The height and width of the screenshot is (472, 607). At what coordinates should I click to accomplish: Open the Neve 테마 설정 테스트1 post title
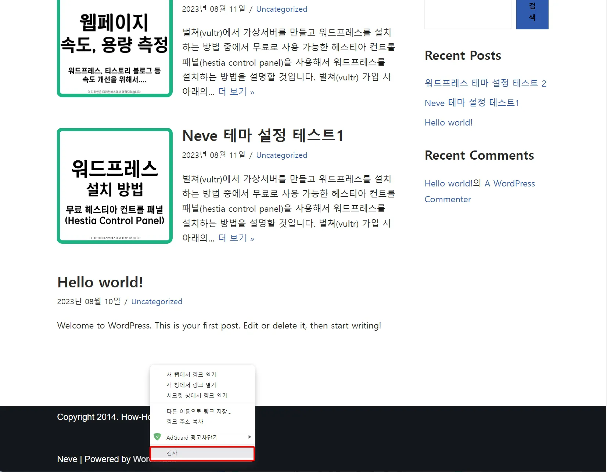pyautogui.click(x=263, y=135)
